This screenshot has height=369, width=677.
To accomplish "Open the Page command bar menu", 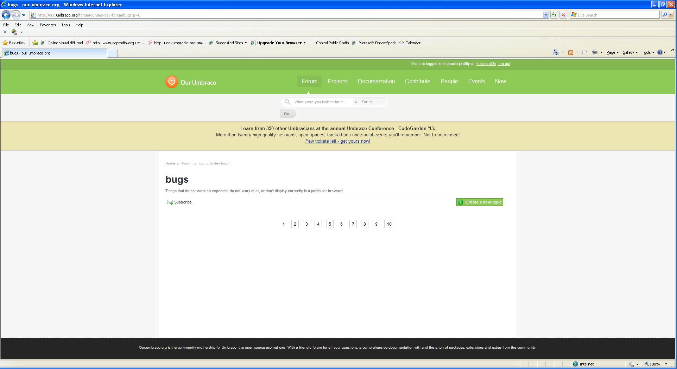I will (x=613, y=52).
